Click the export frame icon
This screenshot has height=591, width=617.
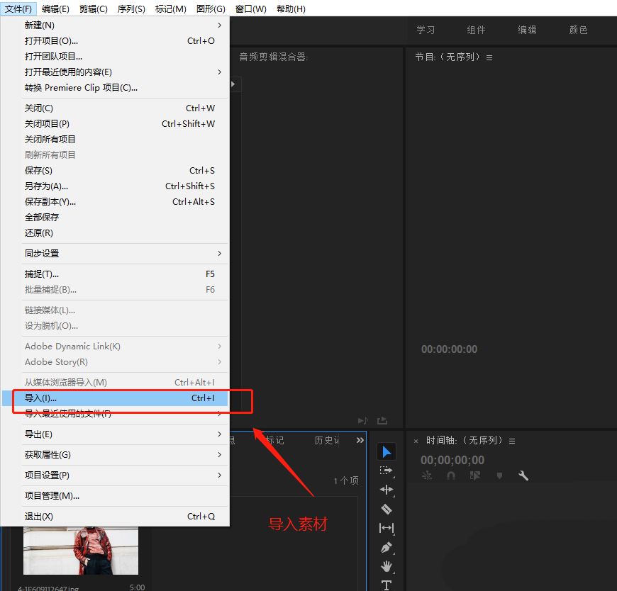point(382,421)
